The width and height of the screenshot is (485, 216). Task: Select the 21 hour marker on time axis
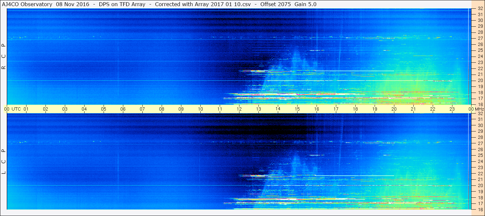[413, 109]
